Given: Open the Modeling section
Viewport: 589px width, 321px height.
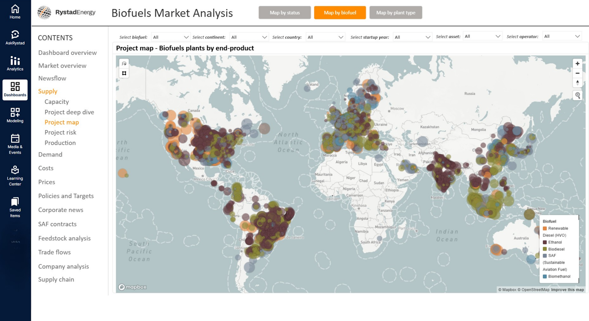Looking at the screenshot, I should click(15, 115).
